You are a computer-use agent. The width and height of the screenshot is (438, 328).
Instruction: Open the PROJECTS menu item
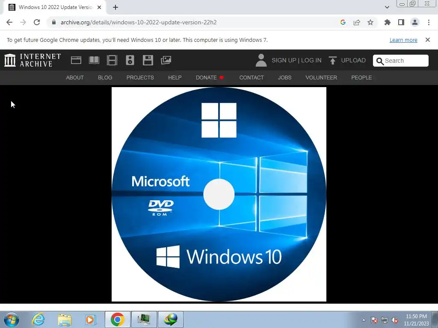coord(140,78)
